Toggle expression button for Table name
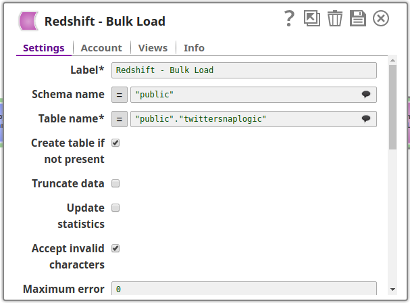 120,119
